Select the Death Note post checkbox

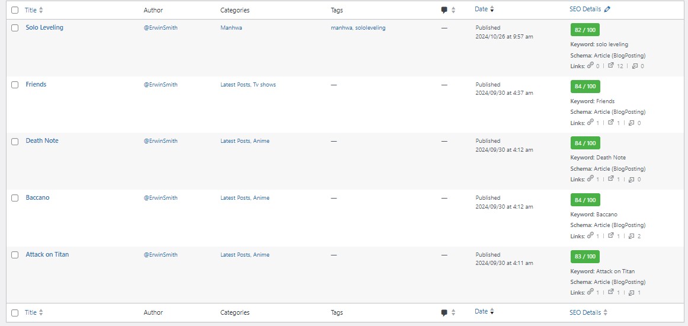tap(15, 141)
